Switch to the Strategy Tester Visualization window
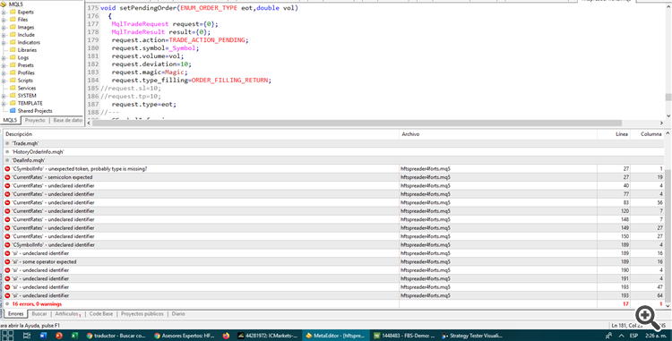 pos(472,336)
